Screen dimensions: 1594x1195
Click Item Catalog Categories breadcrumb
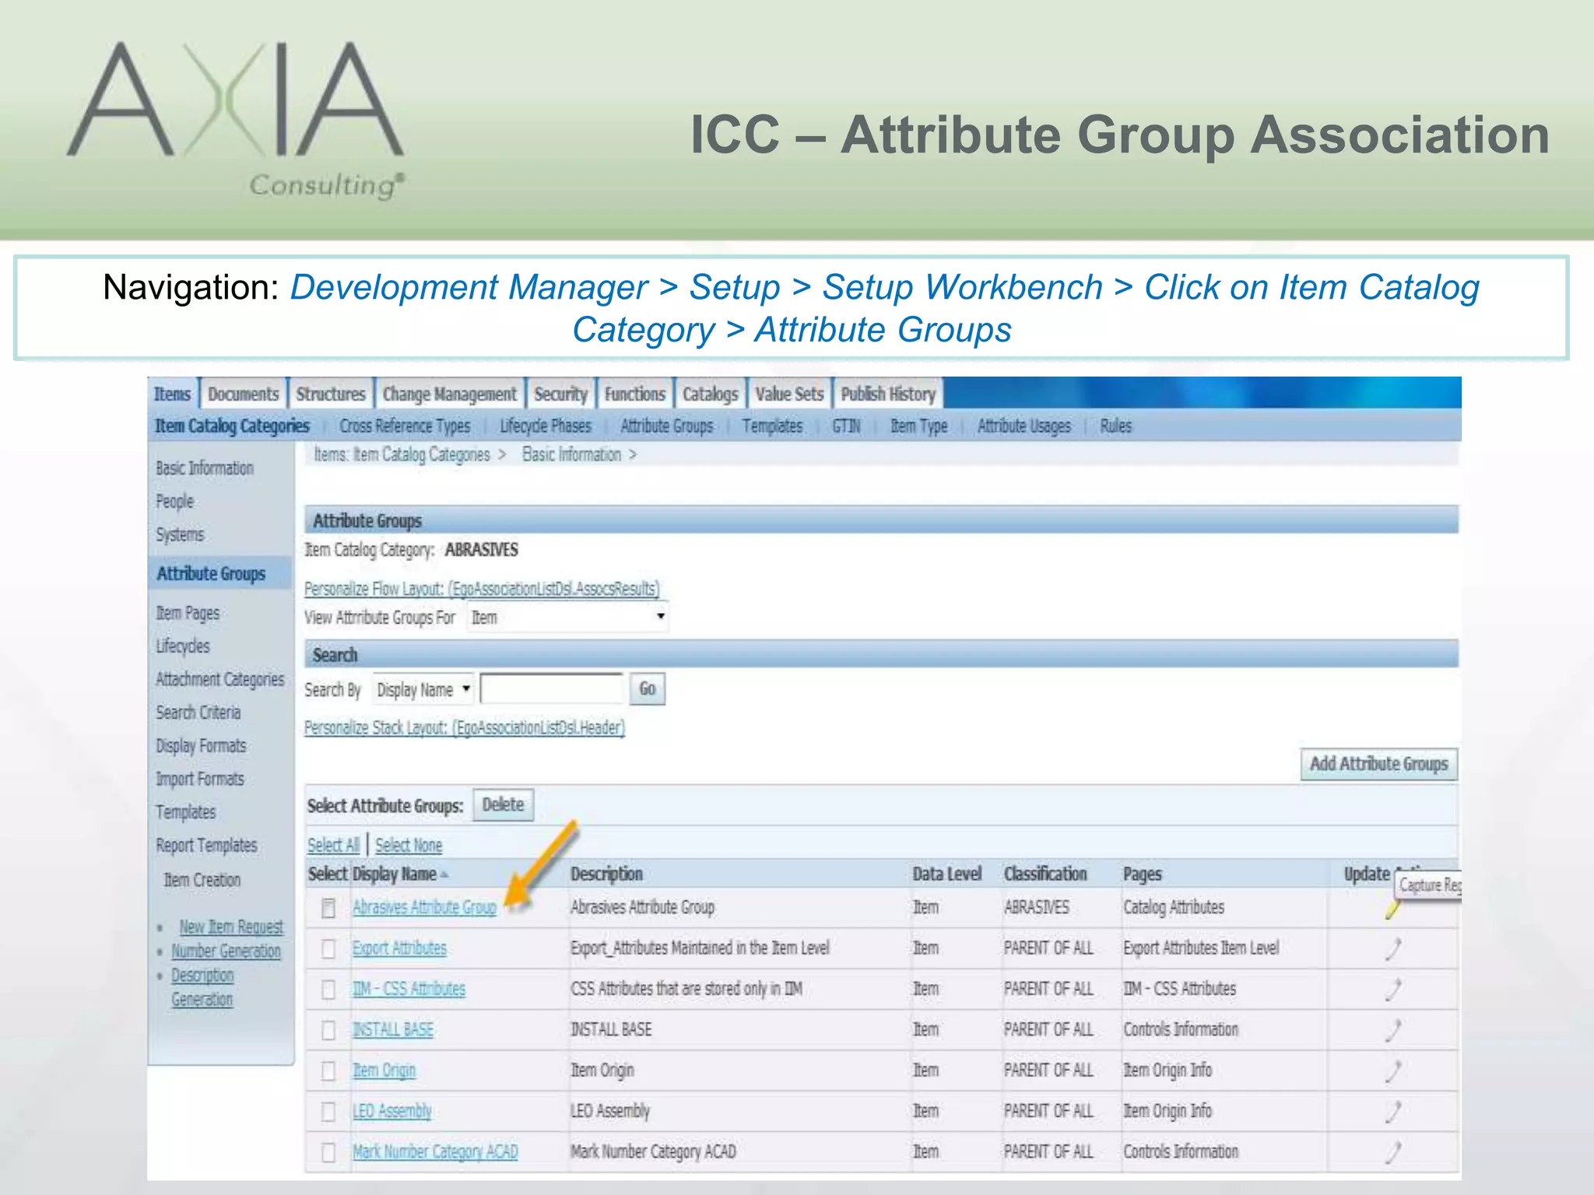coord(422,455)
